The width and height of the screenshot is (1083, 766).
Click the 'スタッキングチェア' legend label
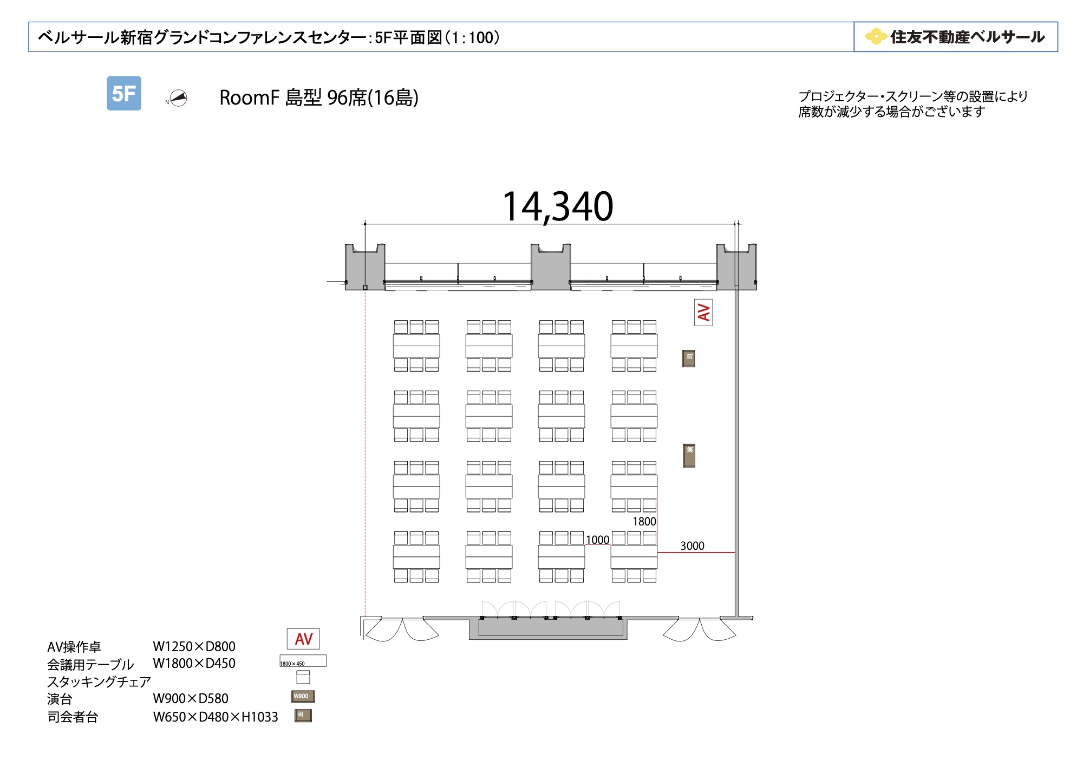tap(99, 681)
